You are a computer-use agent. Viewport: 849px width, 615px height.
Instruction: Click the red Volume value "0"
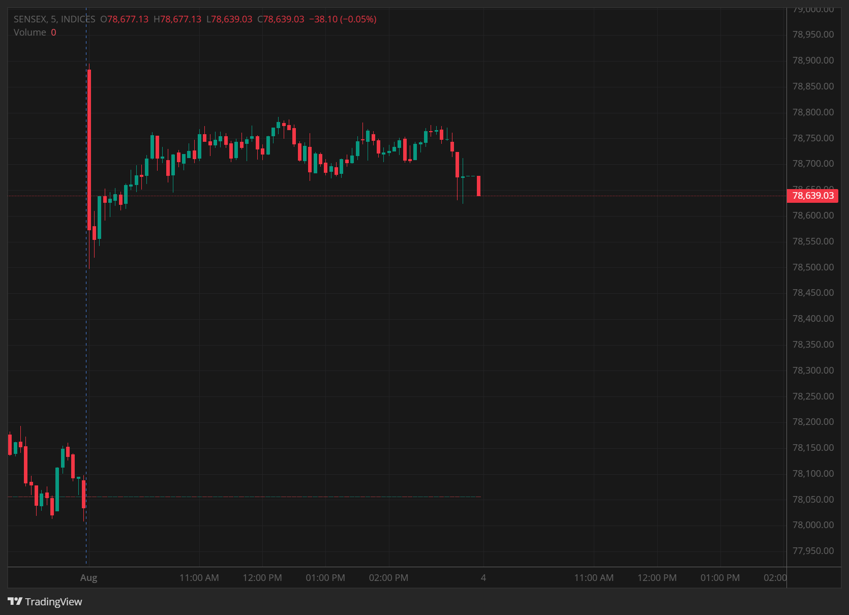(x=53, y=33)
